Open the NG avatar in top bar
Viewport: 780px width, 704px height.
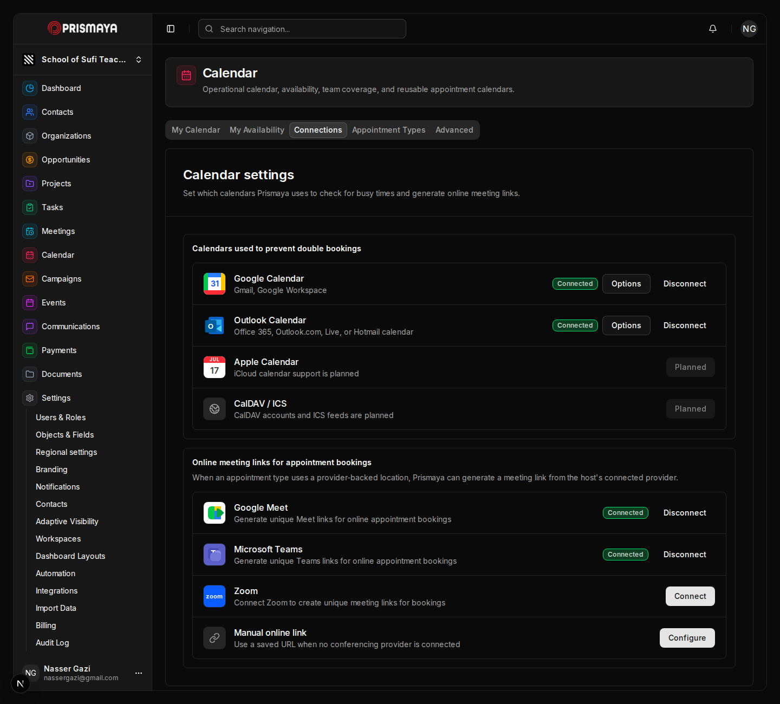pos(749,29)
